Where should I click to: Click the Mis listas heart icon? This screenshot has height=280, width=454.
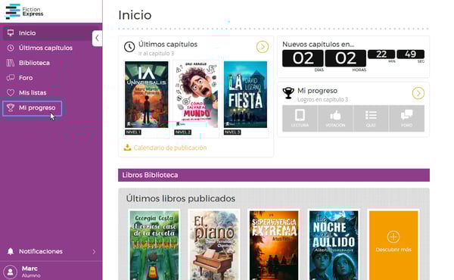point(11,92)
